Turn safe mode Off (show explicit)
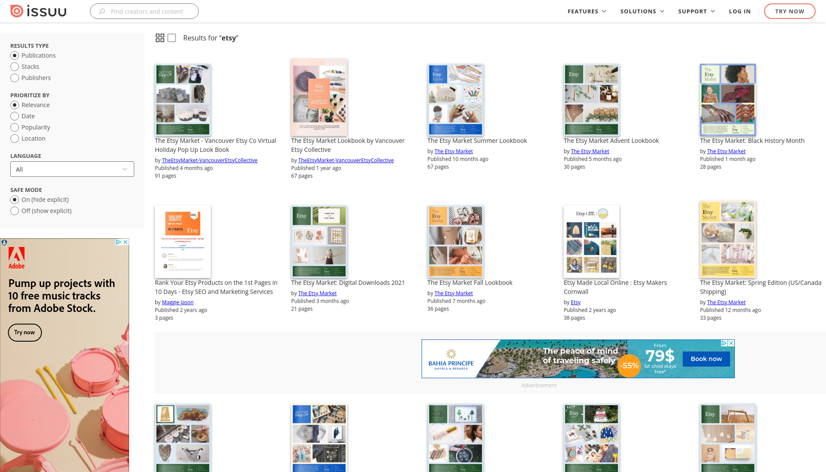The width and height of the screenshot is (826, 472). tap(15, 211)
